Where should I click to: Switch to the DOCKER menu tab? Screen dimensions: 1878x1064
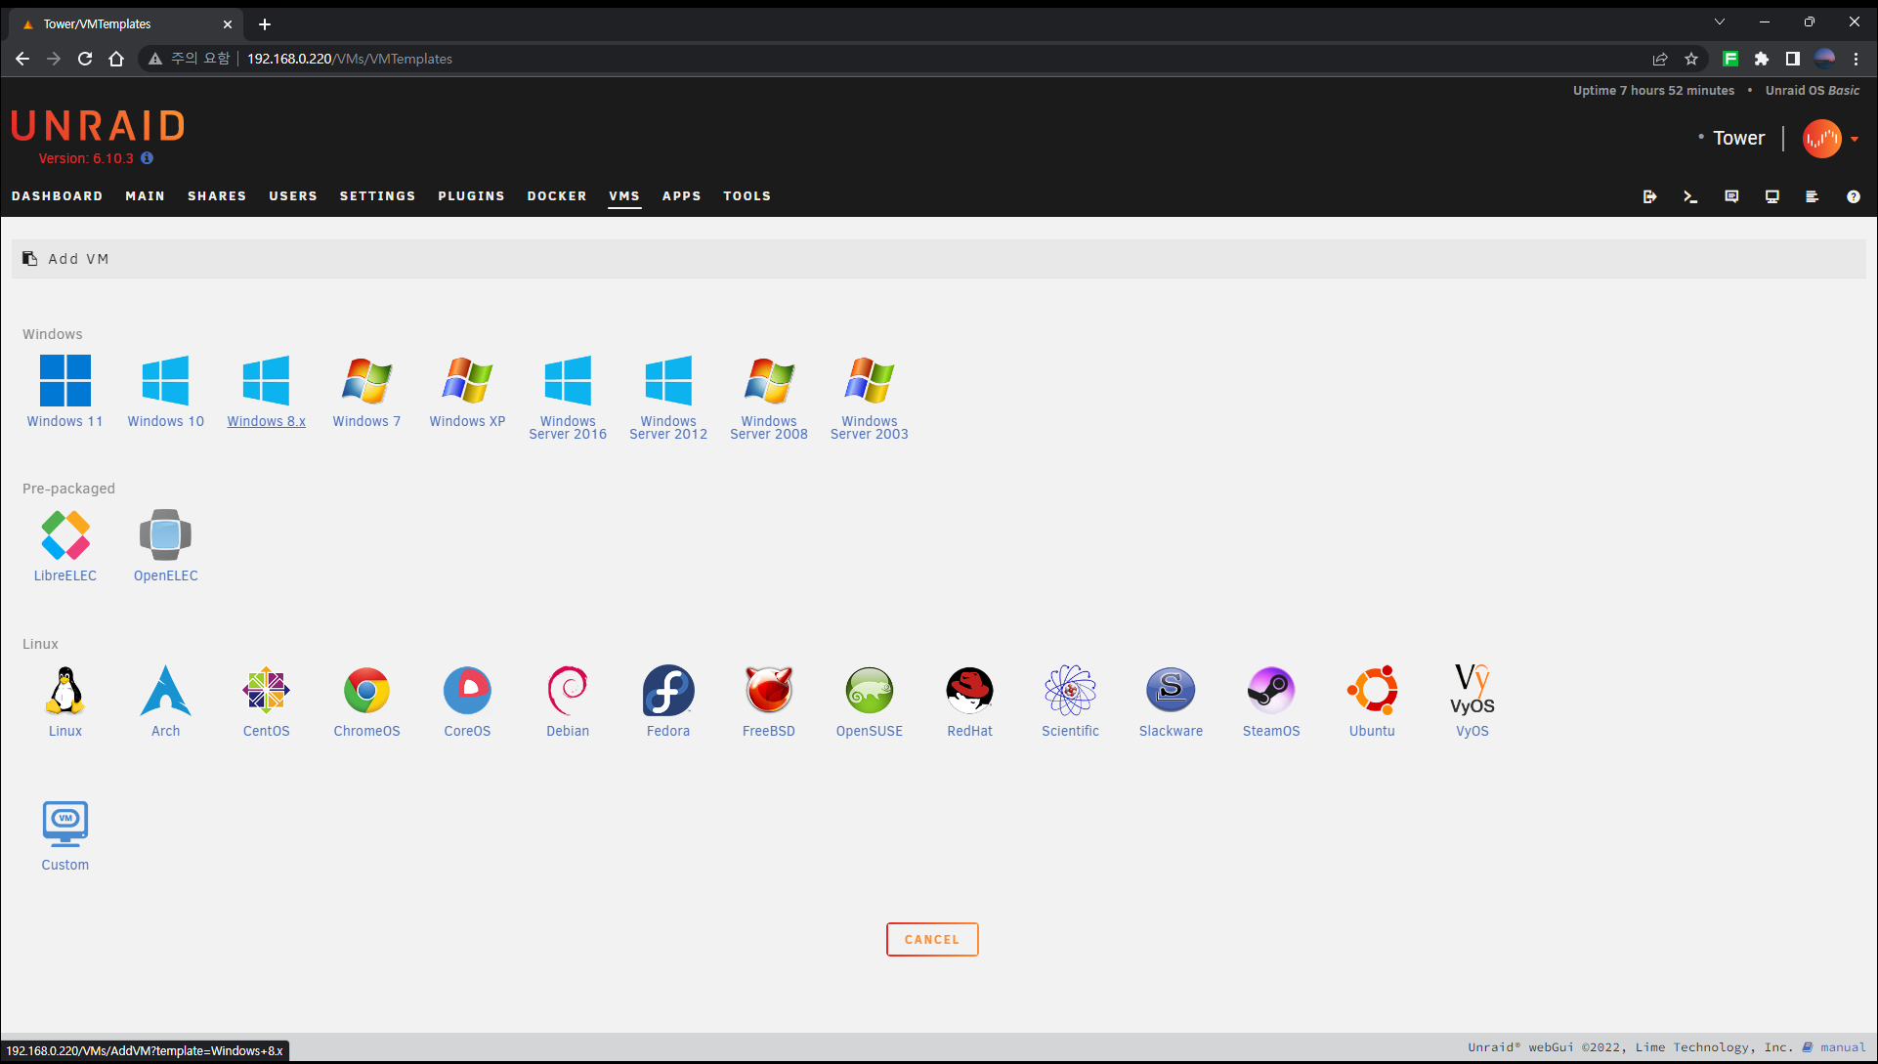coord(557,196)
